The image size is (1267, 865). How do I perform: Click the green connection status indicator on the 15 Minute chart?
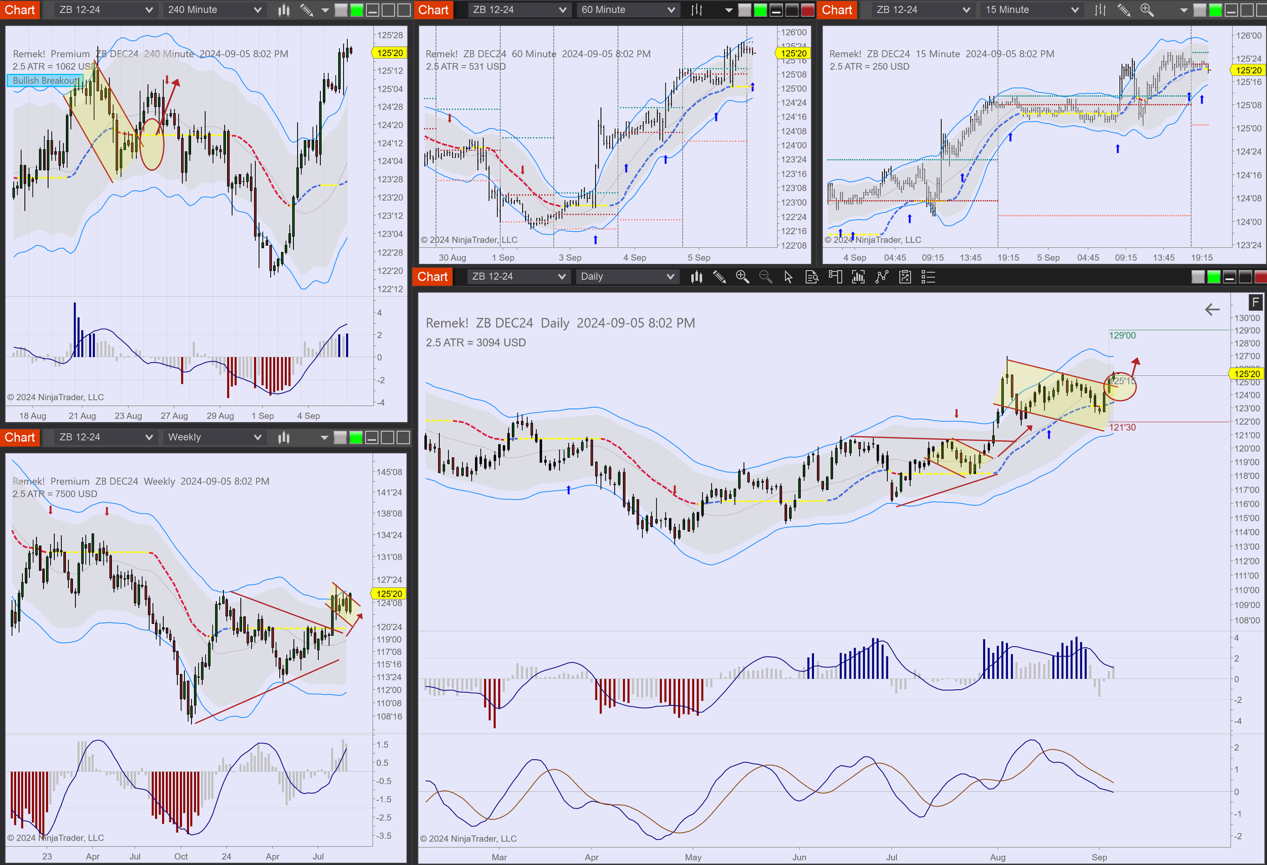tap(1215, 10)
